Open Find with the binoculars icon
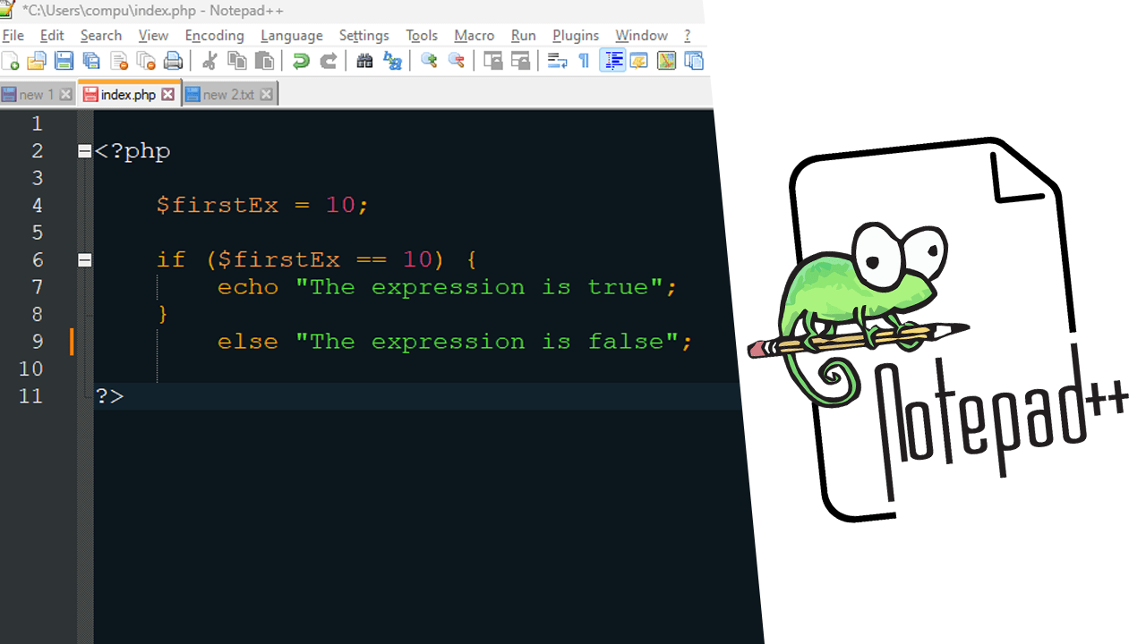1146x644 pixels. pos(364,61)
